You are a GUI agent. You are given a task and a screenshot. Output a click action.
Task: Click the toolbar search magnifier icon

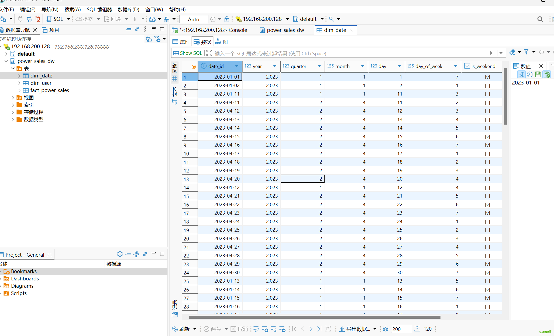click(331, 19)
